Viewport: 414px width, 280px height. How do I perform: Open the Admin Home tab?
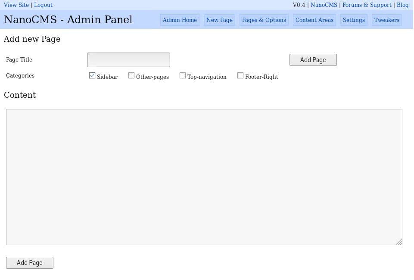pos(180,20)
